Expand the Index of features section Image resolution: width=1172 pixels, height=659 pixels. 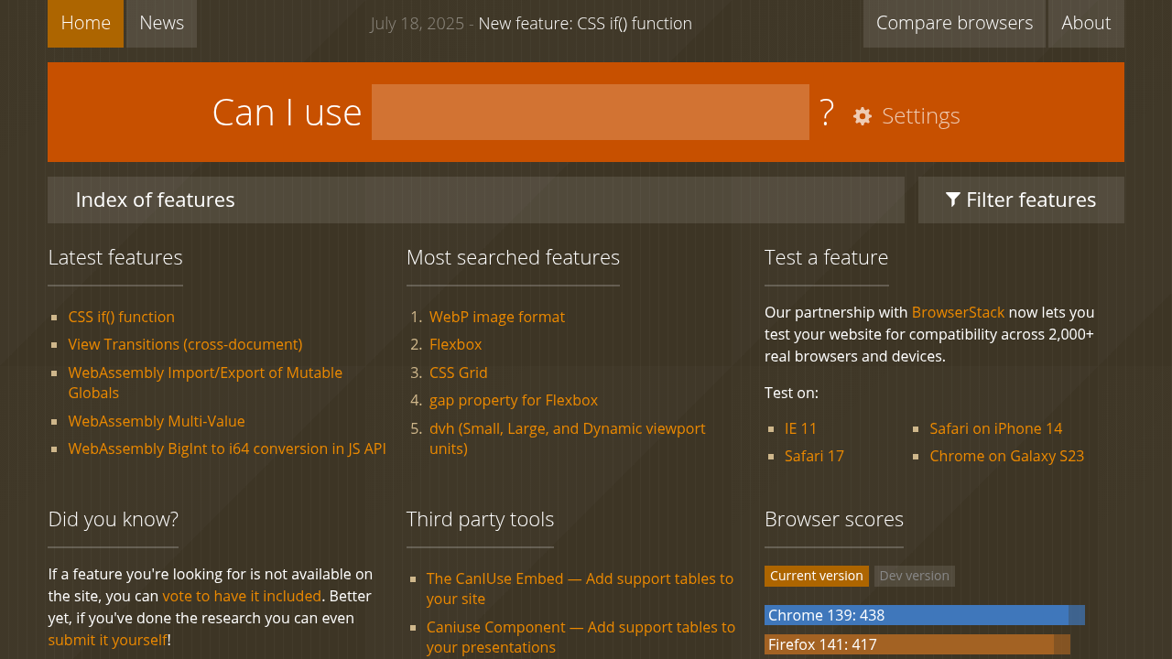[155, 199]
